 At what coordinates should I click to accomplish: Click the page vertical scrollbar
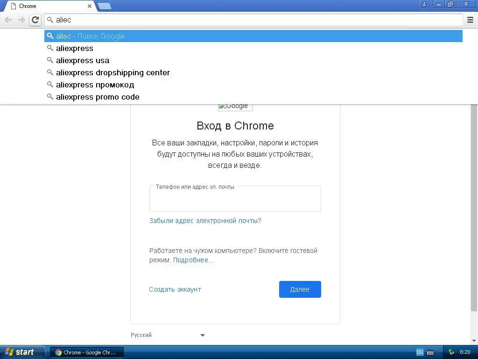(x=474, y=208)
